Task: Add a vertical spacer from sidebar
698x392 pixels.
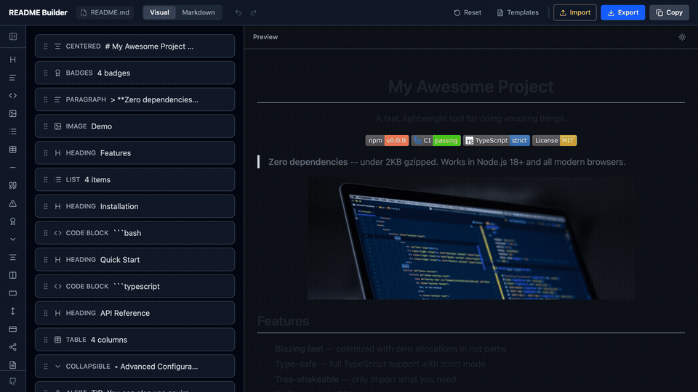Action: [x=13, y=311]
